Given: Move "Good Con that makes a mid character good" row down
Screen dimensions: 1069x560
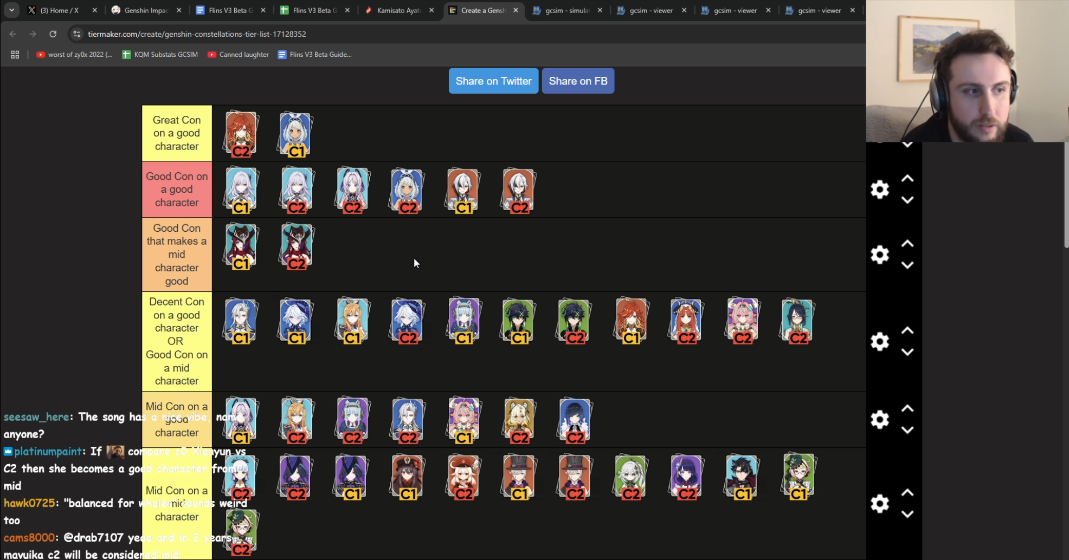Looking at the screenshot, I should (907, 265).
